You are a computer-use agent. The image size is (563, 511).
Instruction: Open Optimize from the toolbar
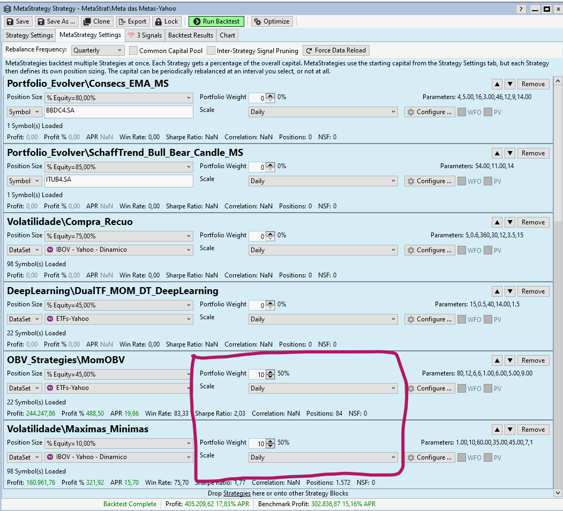point(272,21)
